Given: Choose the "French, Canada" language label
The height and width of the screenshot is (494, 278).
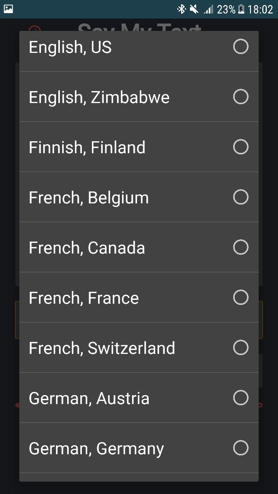Looking at the screenshot, I should click(x=87, y=248).
